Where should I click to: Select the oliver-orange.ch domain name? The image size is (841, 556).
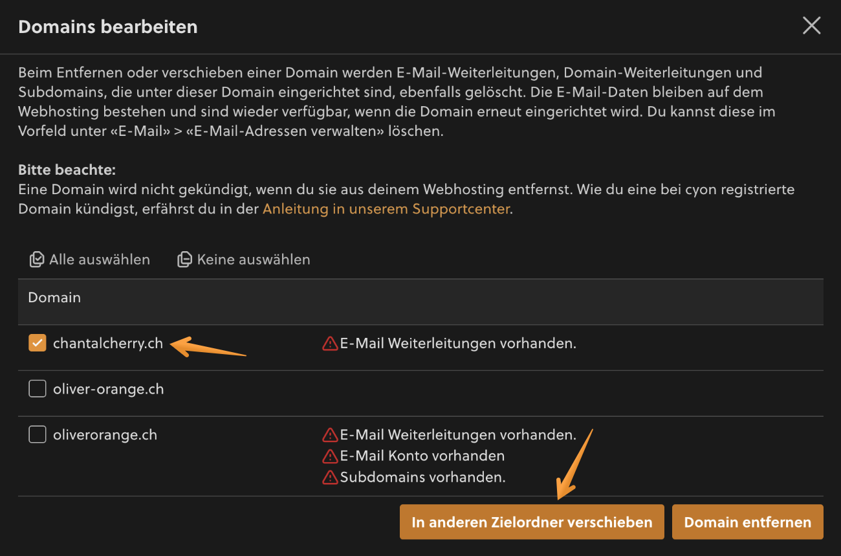[108, 389]
